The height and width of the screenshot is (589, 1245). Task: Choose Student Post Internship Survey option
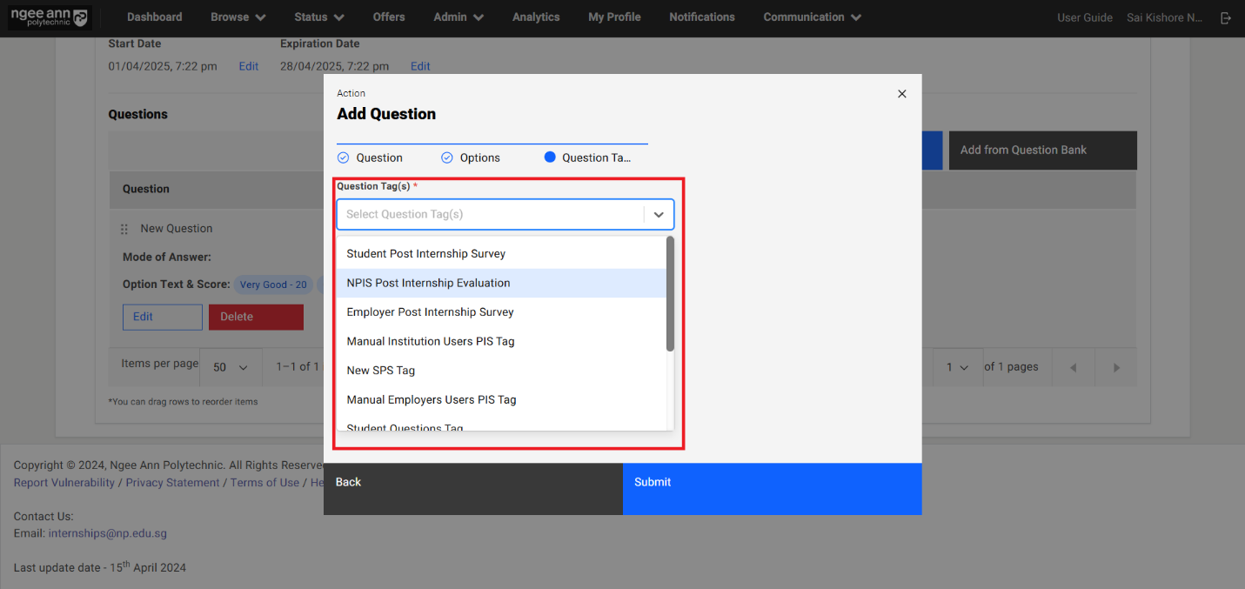pyautogui.click(x=425, y=254)
